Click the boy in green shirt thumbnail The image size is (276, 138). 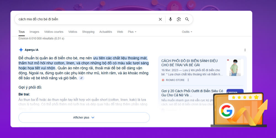point(235,67)
